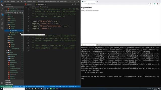The height and width of the screenshot is (90, 161).
Task: Open Chrome from the taskbar
Action: 32,89
